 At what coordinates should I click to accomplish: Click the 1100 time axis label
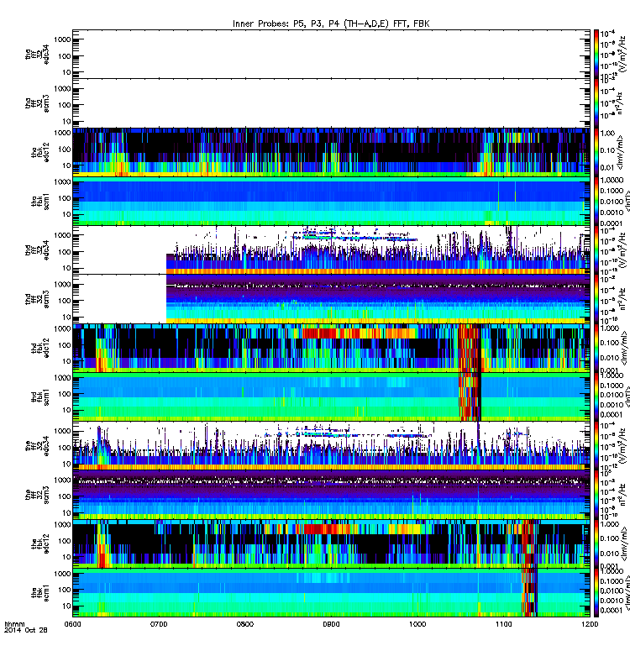tap(503, 624)
